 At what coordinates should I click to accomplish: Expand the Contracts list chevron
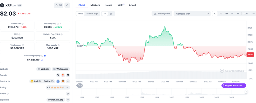pyautogui.click(x=68, y=81)
